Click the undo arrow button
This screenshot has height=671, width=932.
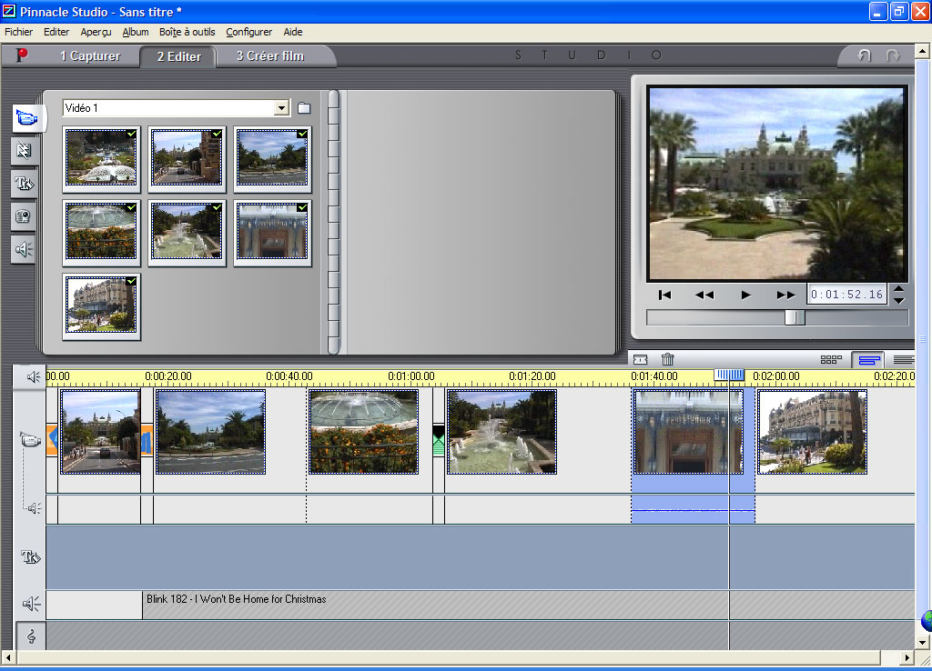click(x=865, y=55)
